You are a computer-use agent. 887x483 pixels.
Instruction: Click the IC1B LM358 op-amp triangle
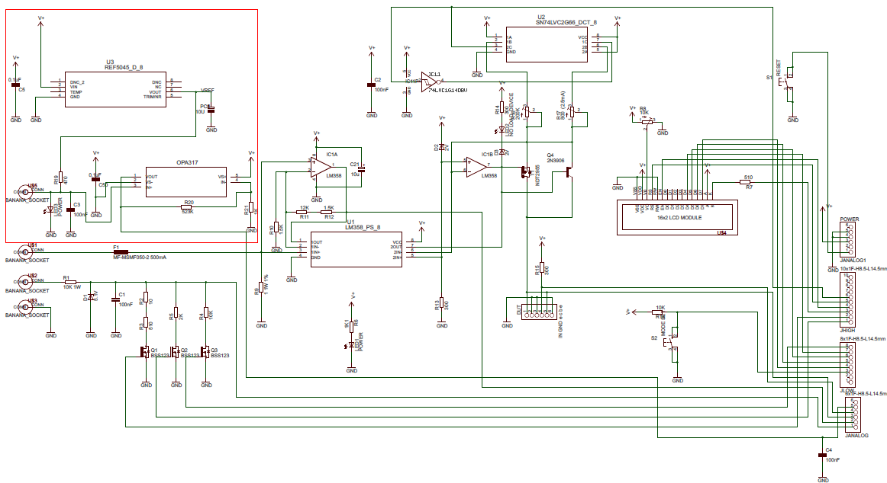[476, 166]
